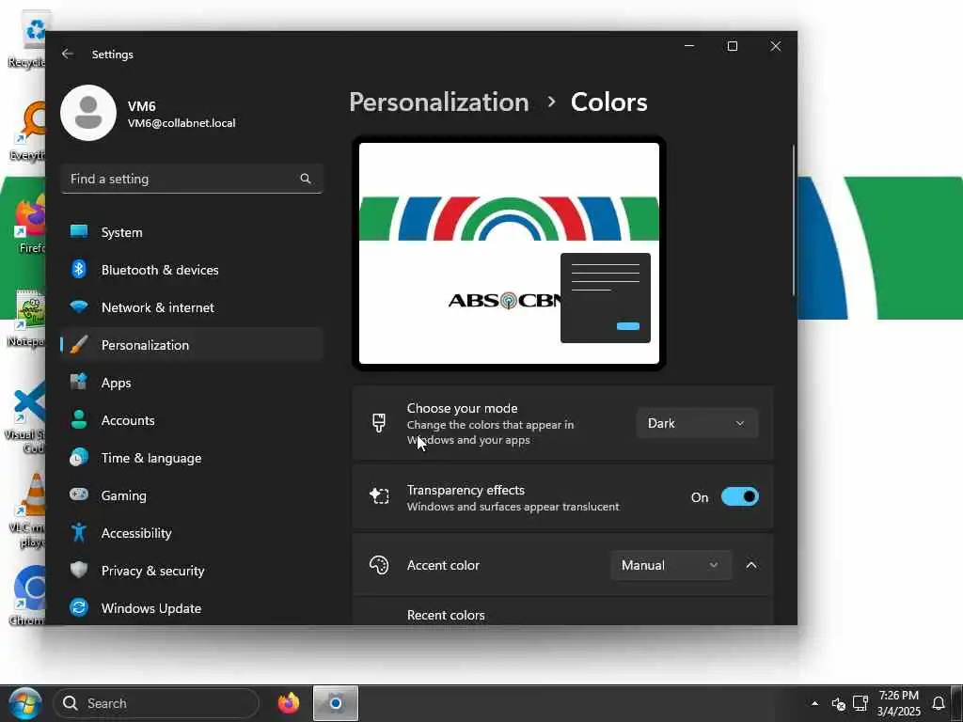Click the Gaming controller icon

[79, 494]
